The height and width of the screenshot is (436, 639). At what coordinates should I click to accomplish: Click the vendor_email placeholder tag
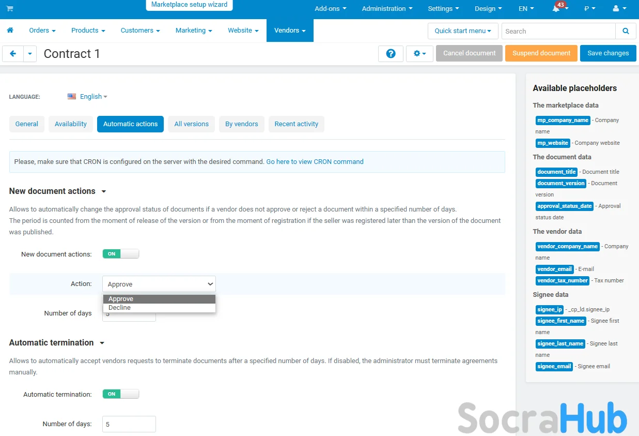554,269
